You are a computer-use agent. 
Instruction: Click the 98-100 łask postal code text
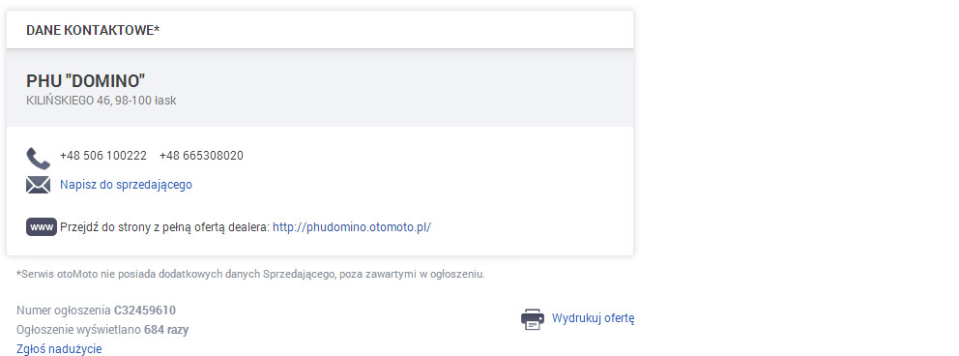146,101
